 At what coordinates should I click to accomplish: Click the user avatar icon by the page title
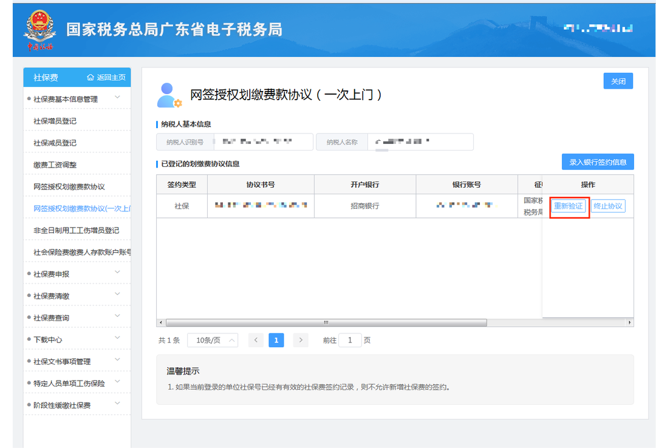pos(169,95)
